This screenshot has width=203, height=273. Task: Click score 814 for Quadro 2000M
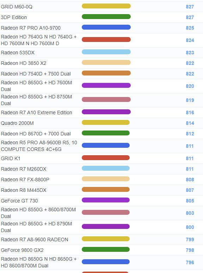click(x=190, y=123)
